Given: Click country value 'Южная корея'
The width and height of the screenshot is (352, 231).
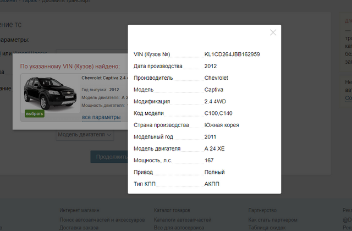Looking at the screenshot, I should click(x=222, y=125).
